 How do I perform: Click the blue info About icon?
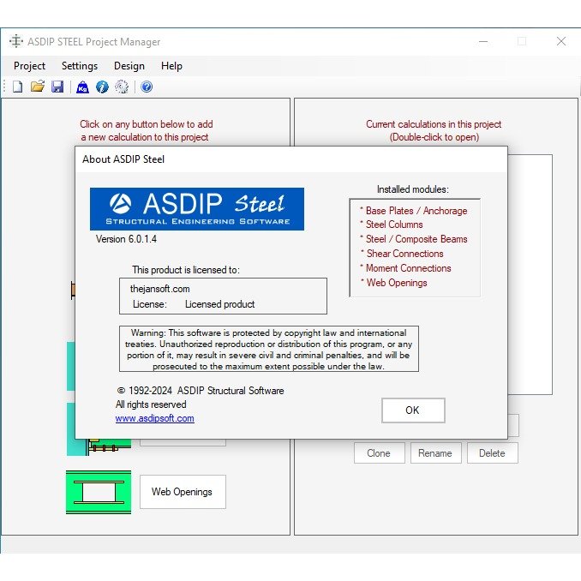pos(102,87)
